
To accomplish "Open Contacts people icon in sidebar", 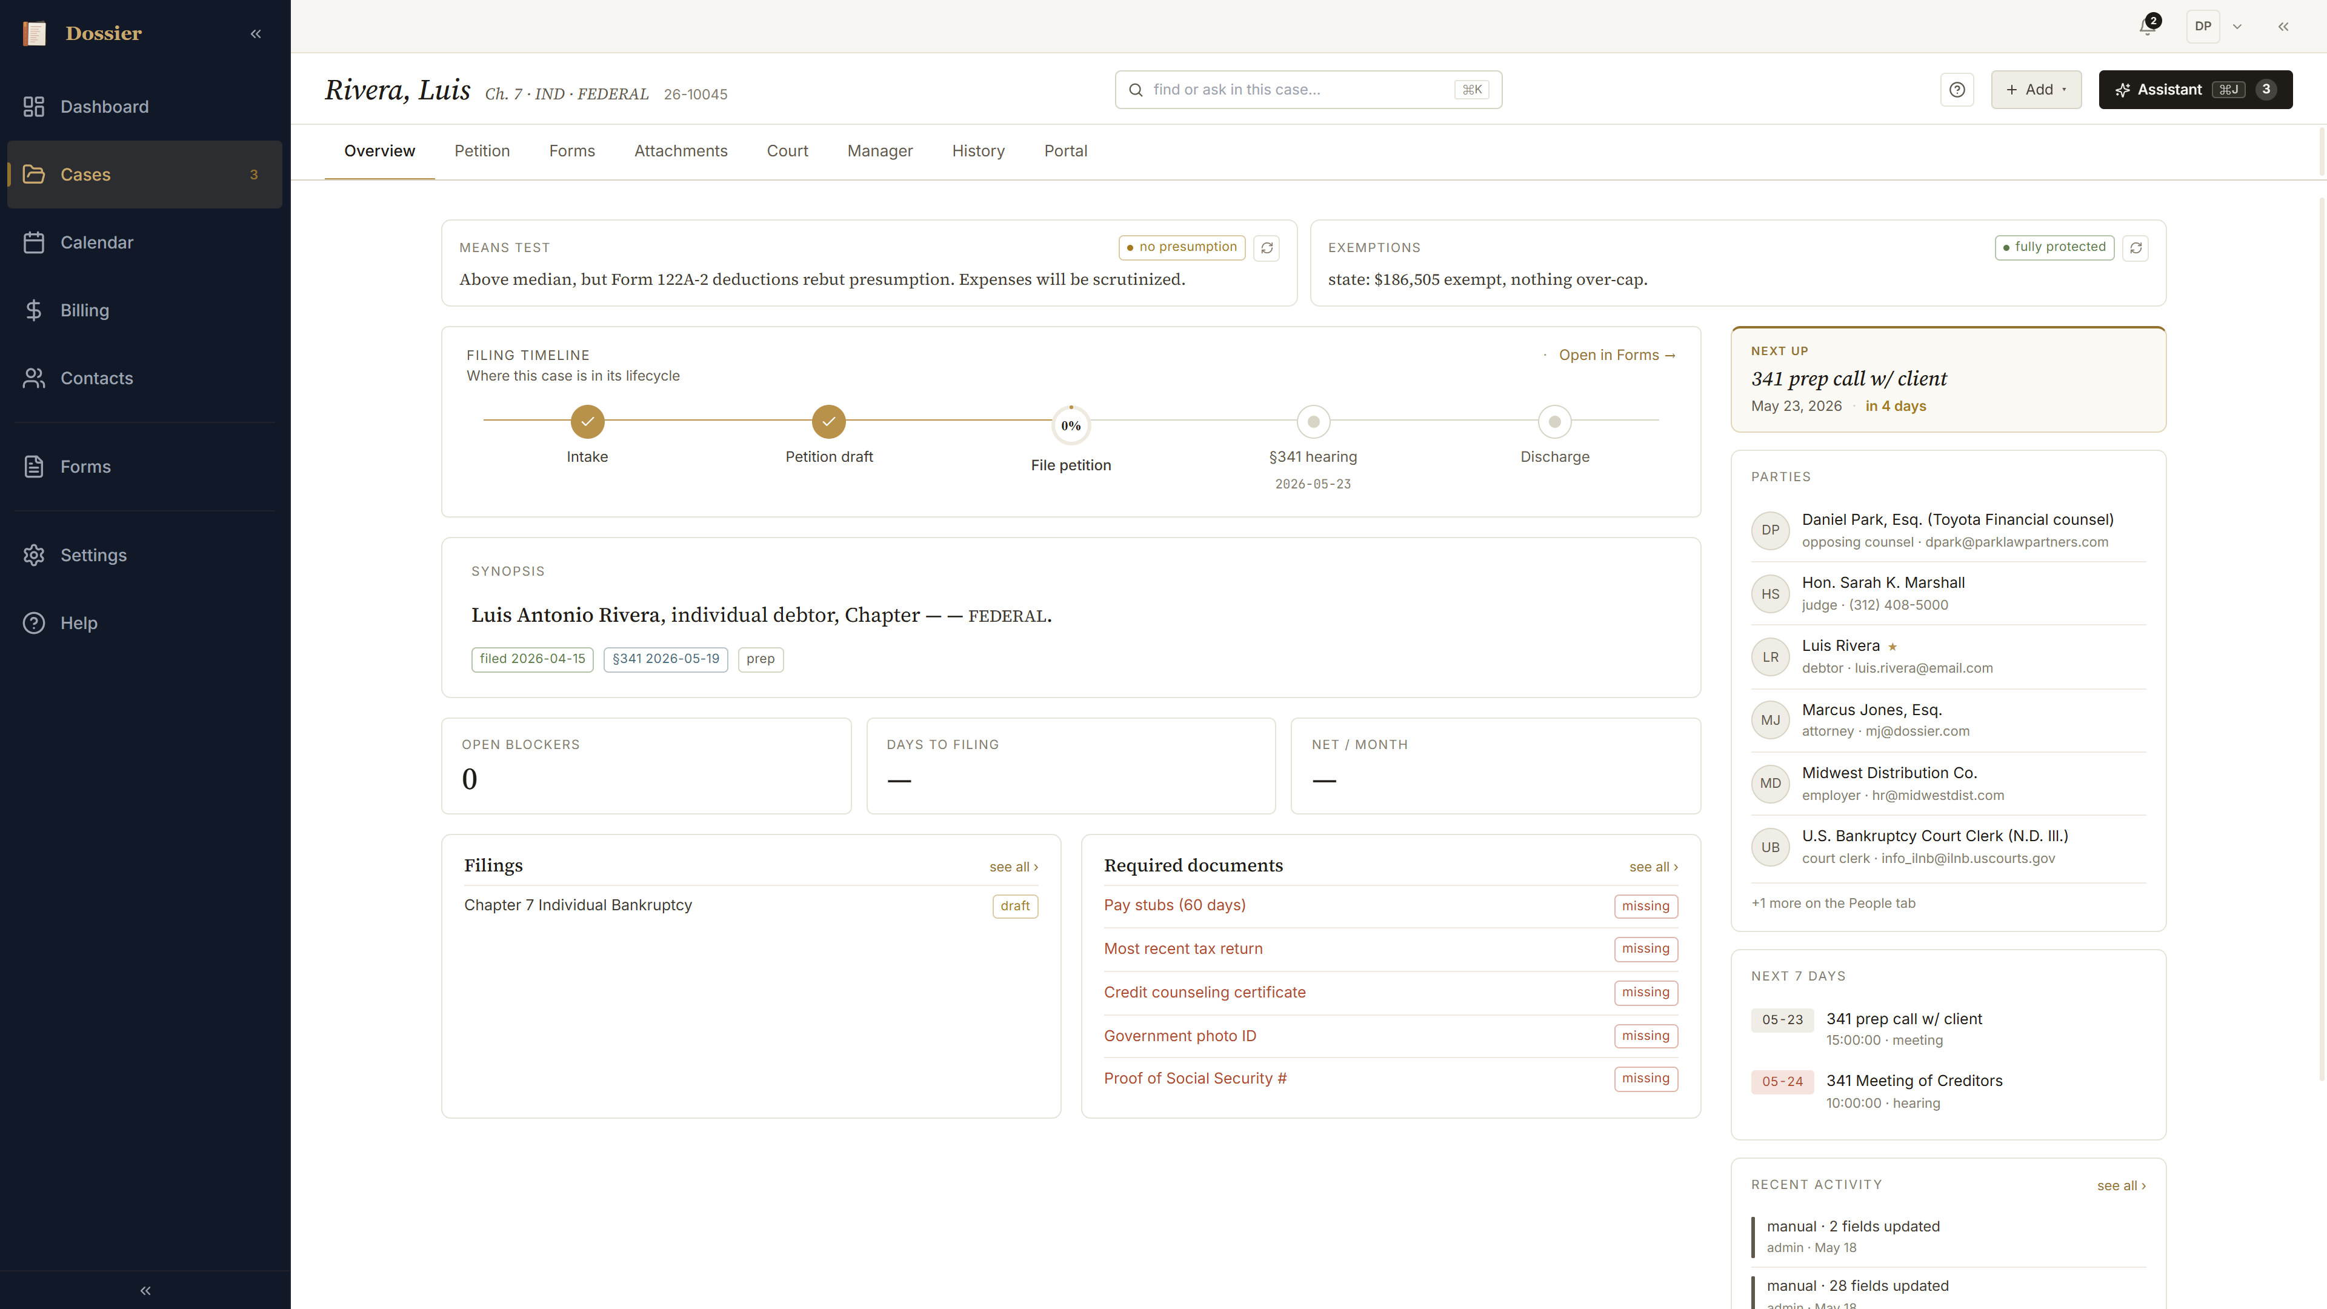I will (35, 378).
